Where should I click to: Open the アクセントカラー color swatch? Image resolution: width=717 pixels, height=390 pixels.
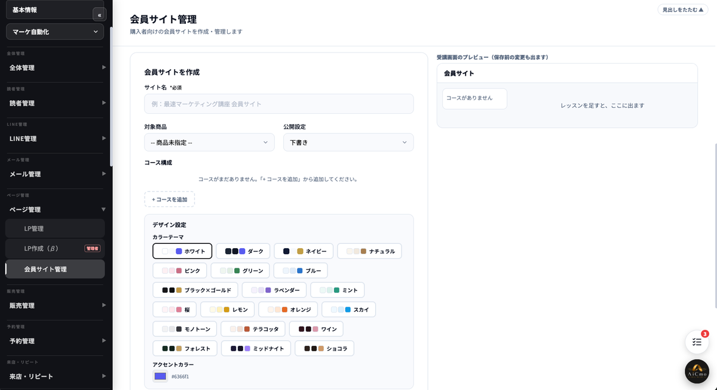(x=160, y=376)
